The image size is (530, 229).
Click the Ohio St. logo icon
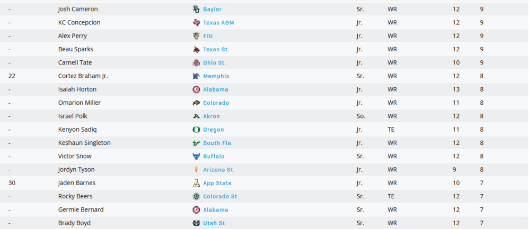196,63
